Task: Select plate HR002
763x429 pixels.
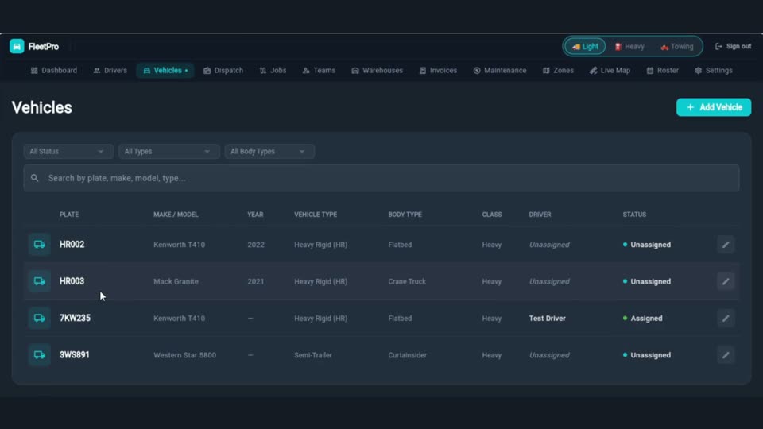Action: coord(72,245)
